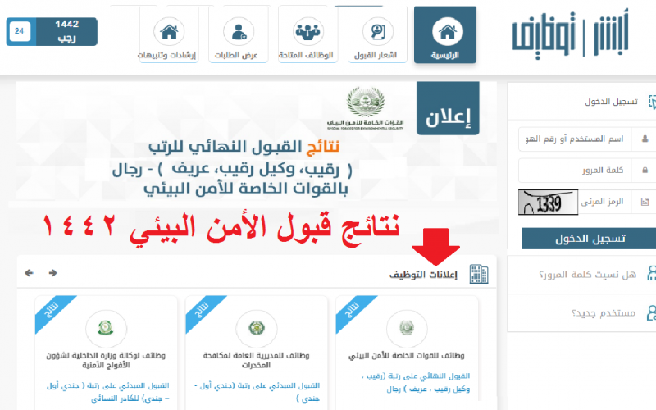
Task: Open القبول المبدئي جندي أول link in المخدرات card
Action: (x=257, y=392)
